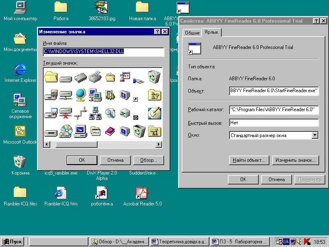
Task: Select the 5.25 floppy drive icon
Action: [51, 95]
